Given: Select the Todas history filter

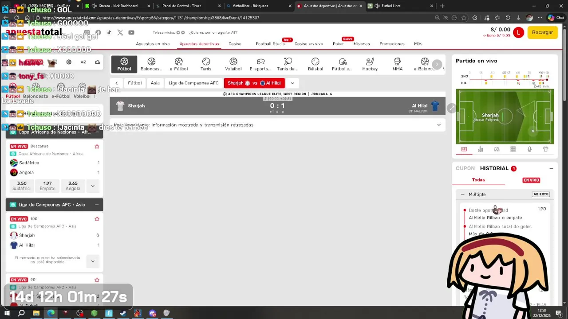Looking at the screenshot, I should (478, 180).
